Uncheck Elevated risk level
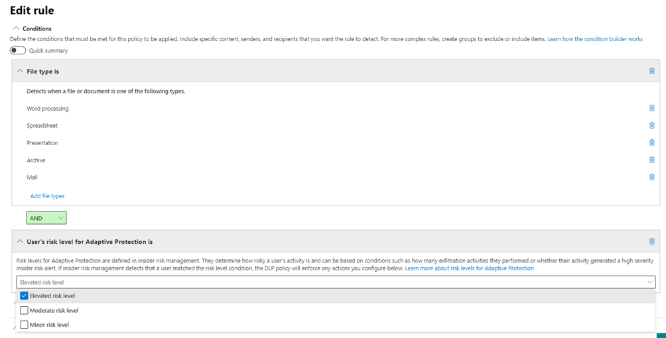 click(25, 296)
